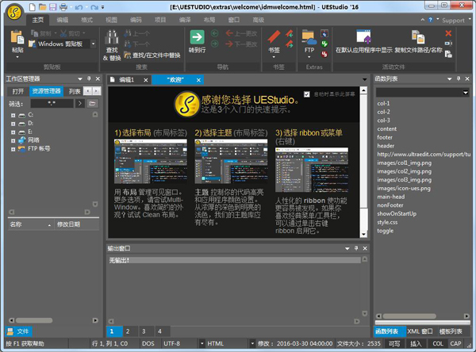The width and height of the screenshot is (476, 352).
Task: Click the filter go arrow button
Action: pyautogui.click(x=80, y=104)
